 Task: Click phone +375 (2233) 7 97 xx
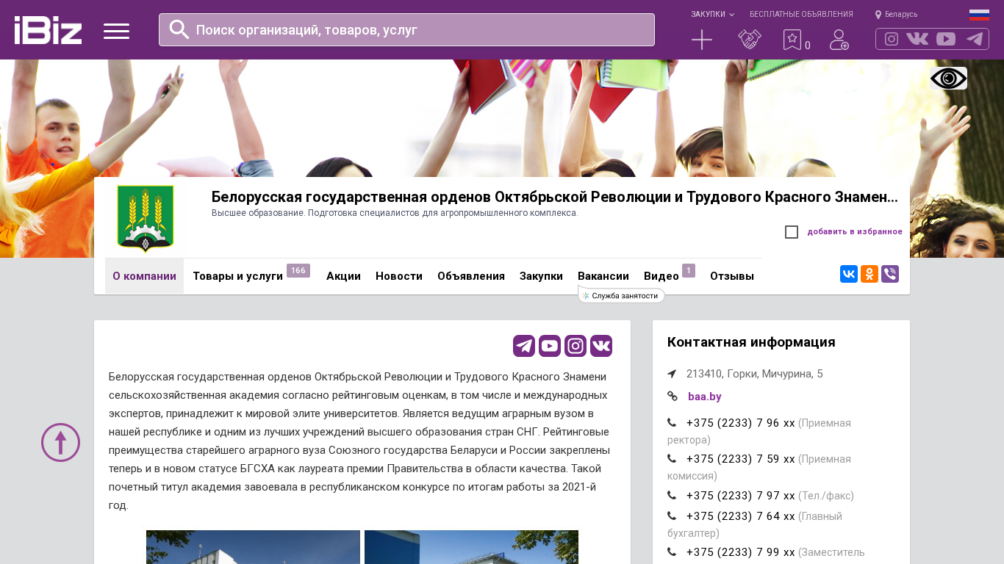(x=741, y=496)
